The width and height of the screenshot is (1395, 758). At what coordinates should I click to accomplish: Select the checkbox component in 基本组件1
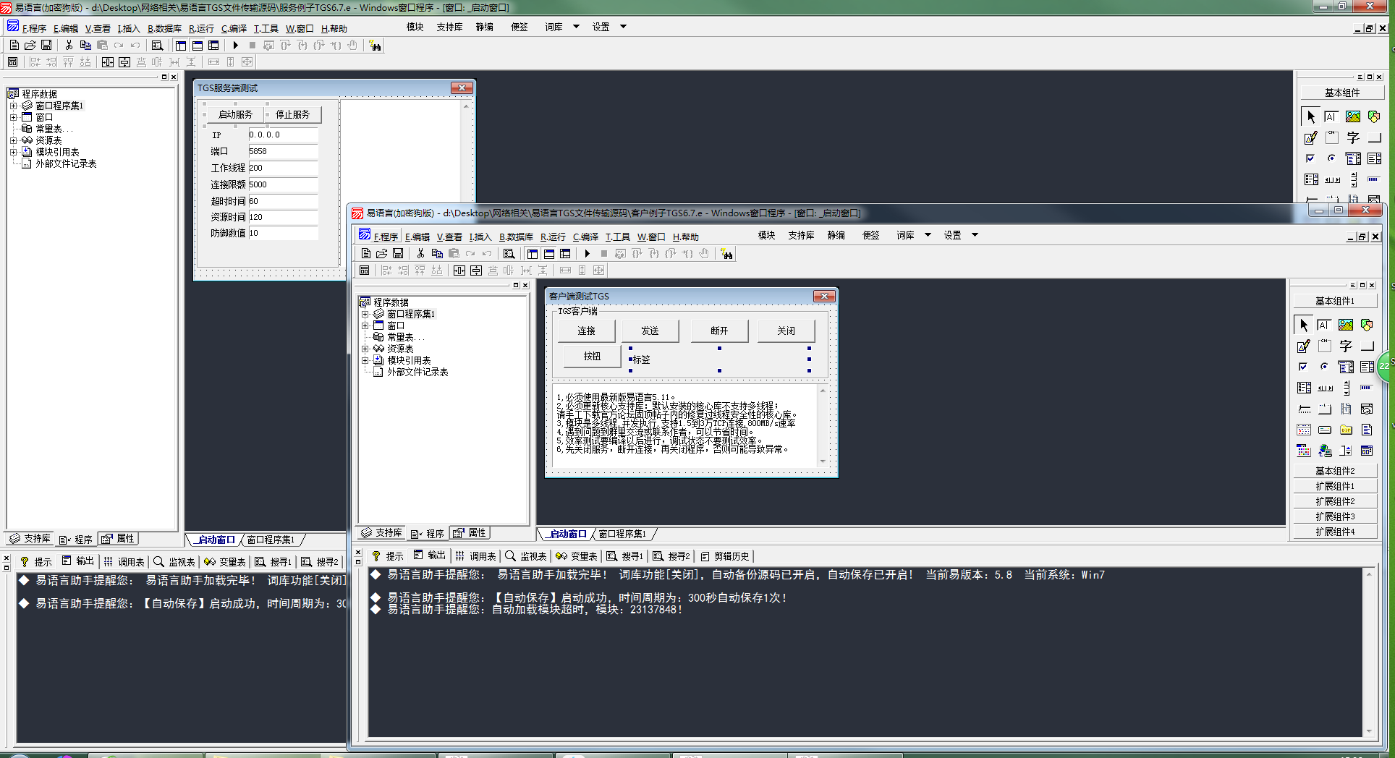tap(1304, 367)
